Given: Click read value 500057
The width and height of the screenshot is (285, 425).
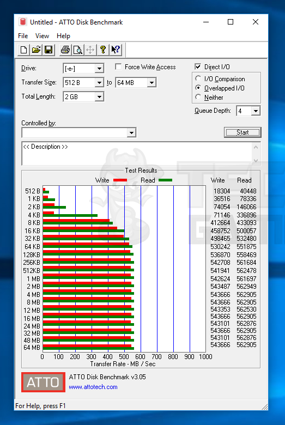Looking at the screenshot, I should point(246,230).
